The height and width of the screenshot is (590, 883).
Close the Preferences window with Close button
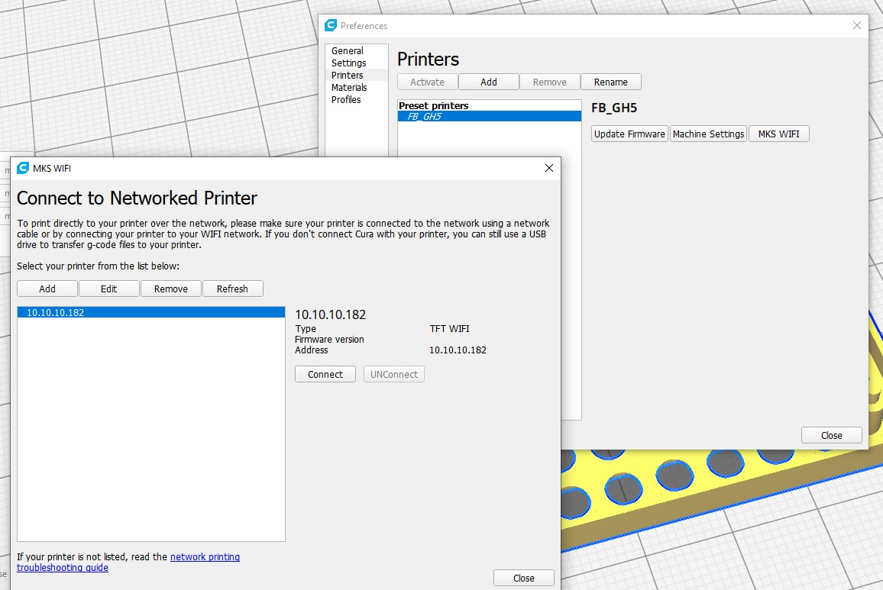pos(831,435)
